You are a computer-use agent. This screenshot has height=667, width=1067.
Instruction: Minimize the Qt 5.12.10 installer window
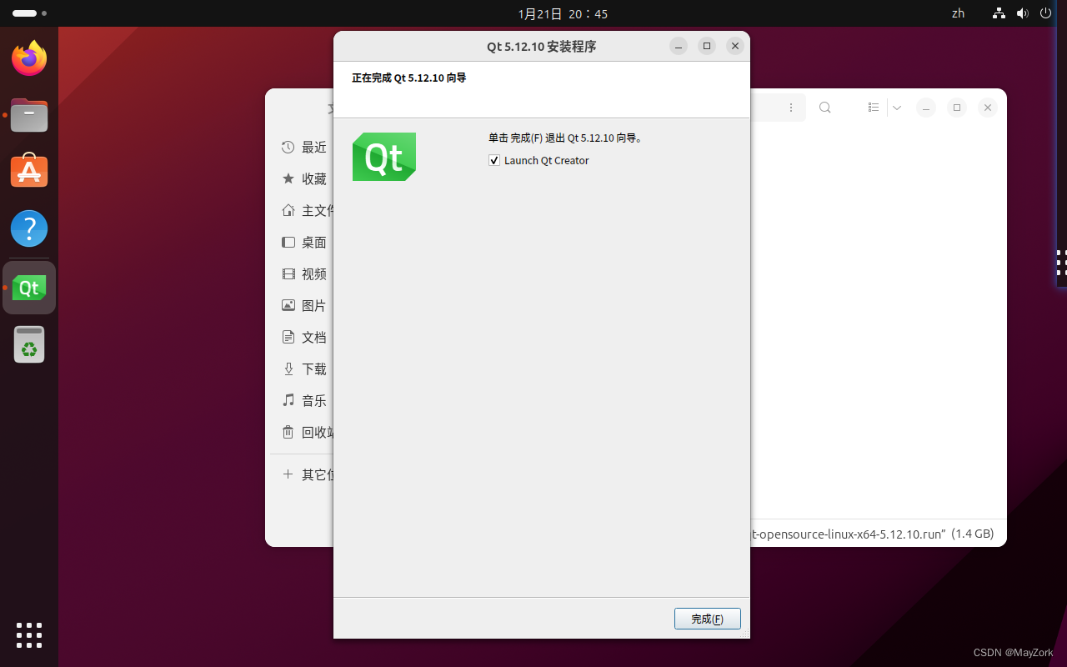[x=679, y=47]
